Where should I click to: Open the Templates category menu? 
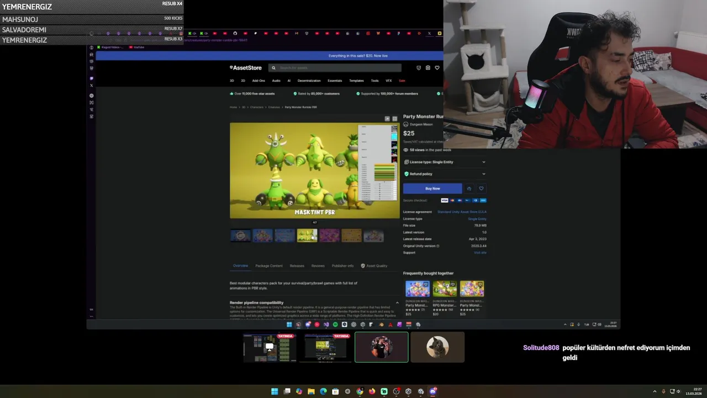(356, 81)
